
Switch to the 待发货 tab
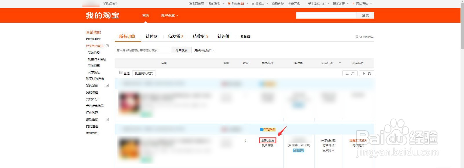(x=176, y=36)
